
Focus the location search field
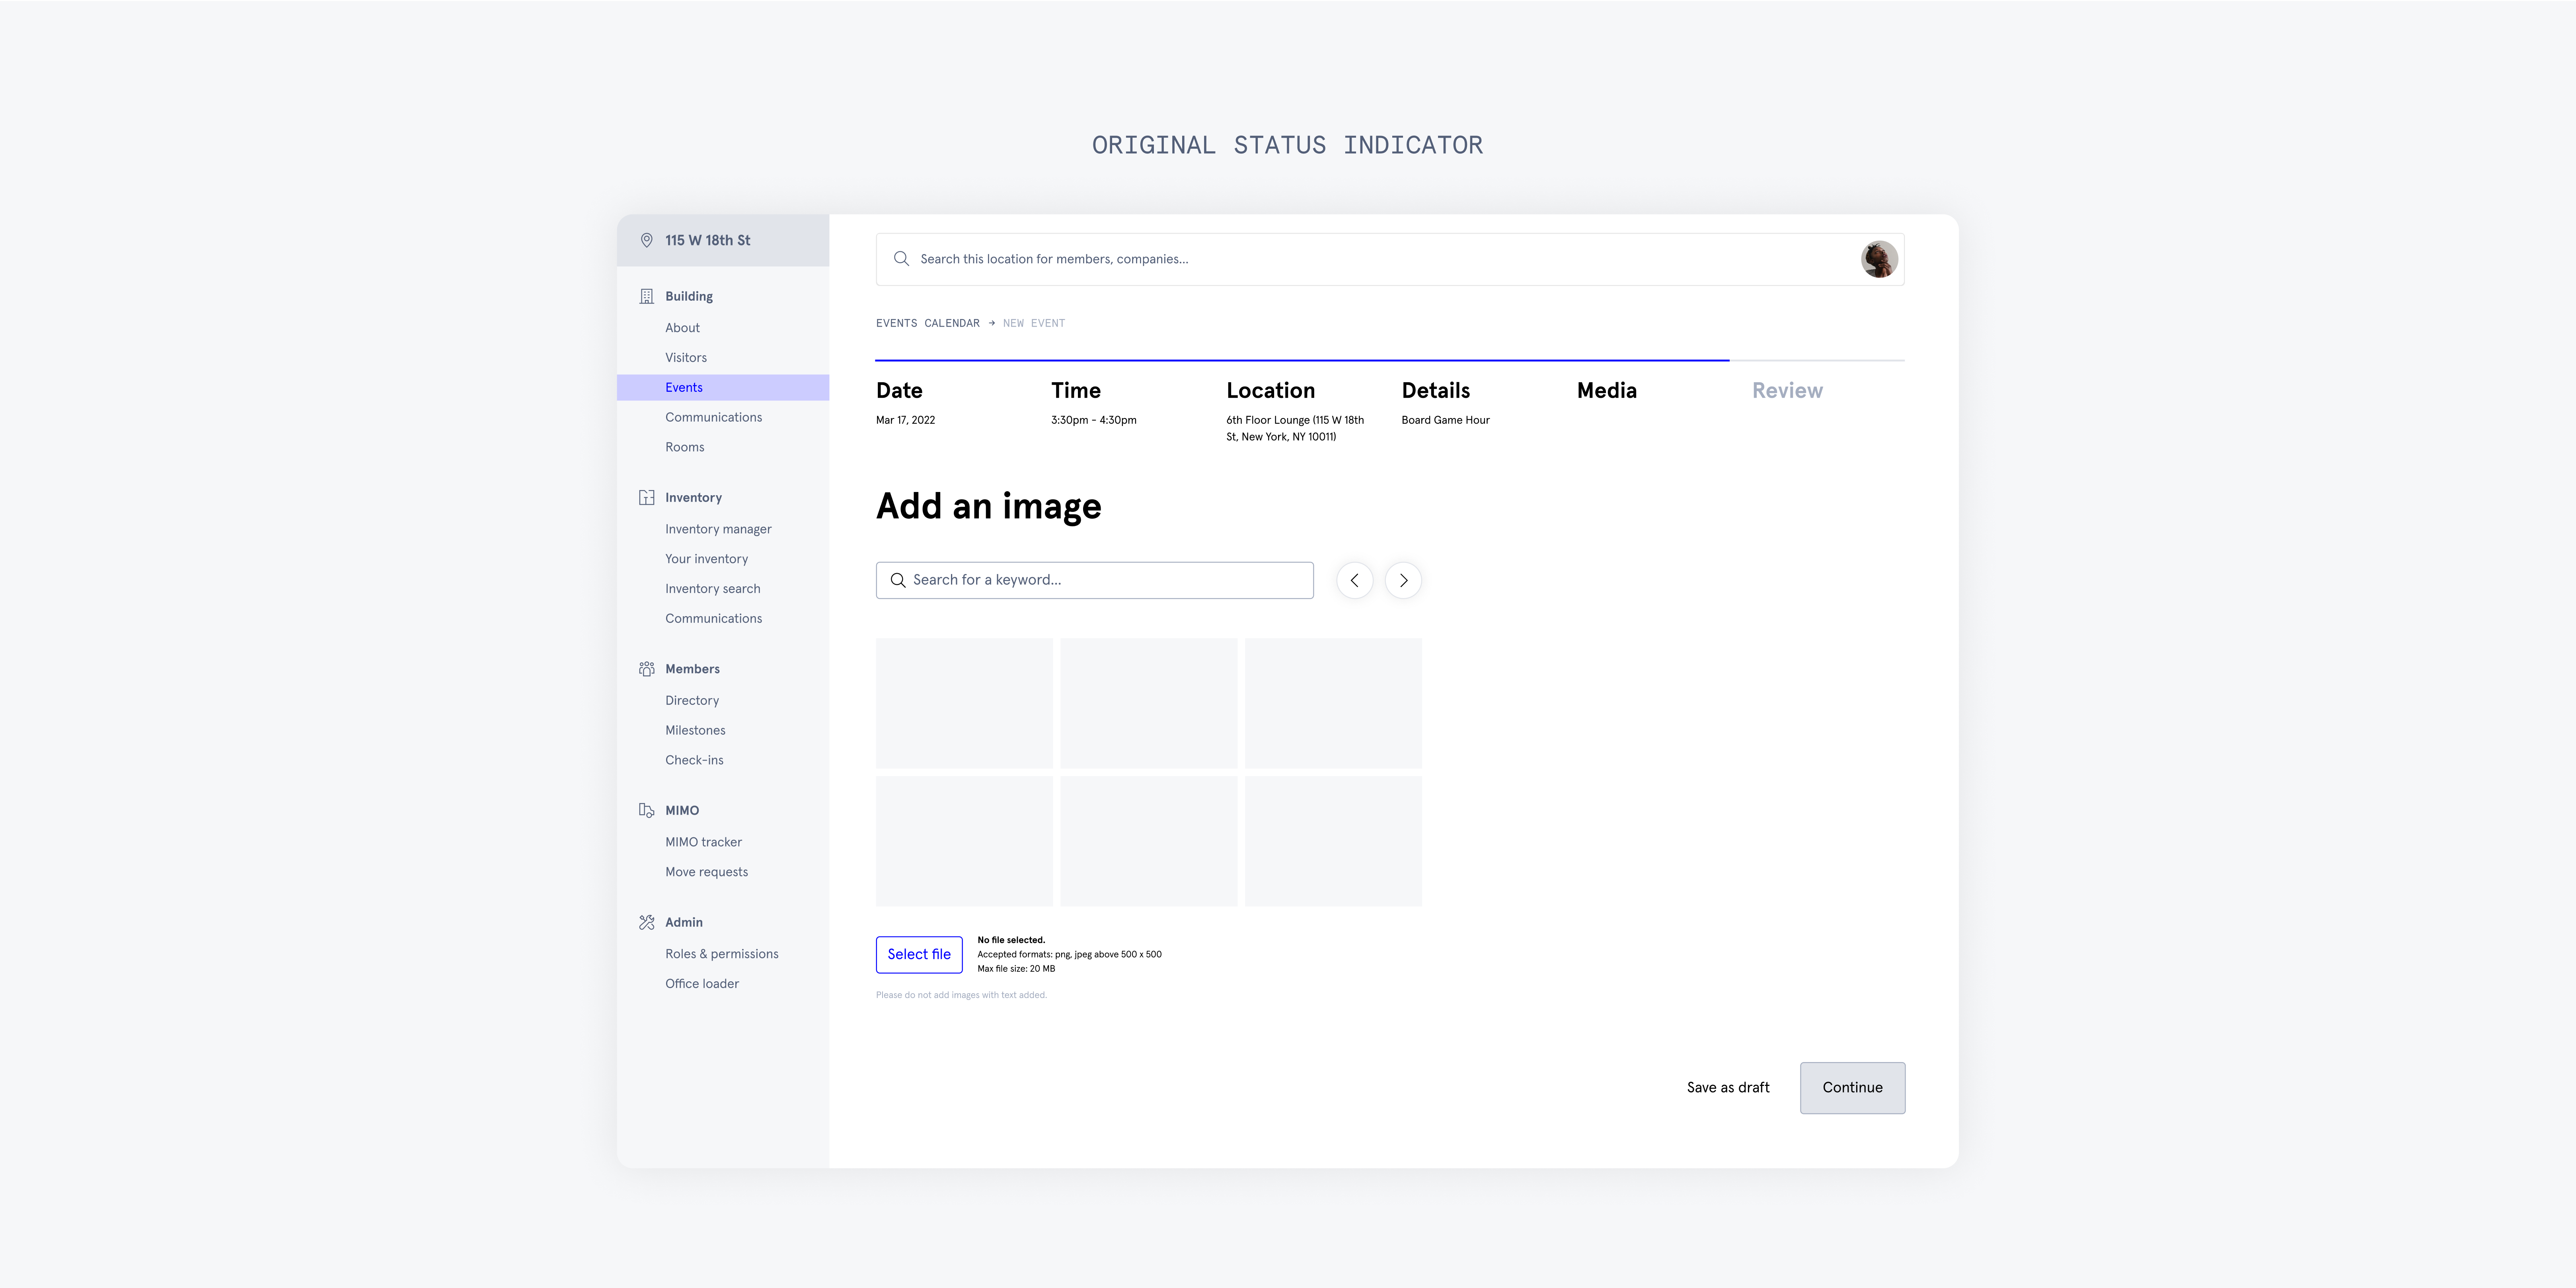pos(1390,259)
